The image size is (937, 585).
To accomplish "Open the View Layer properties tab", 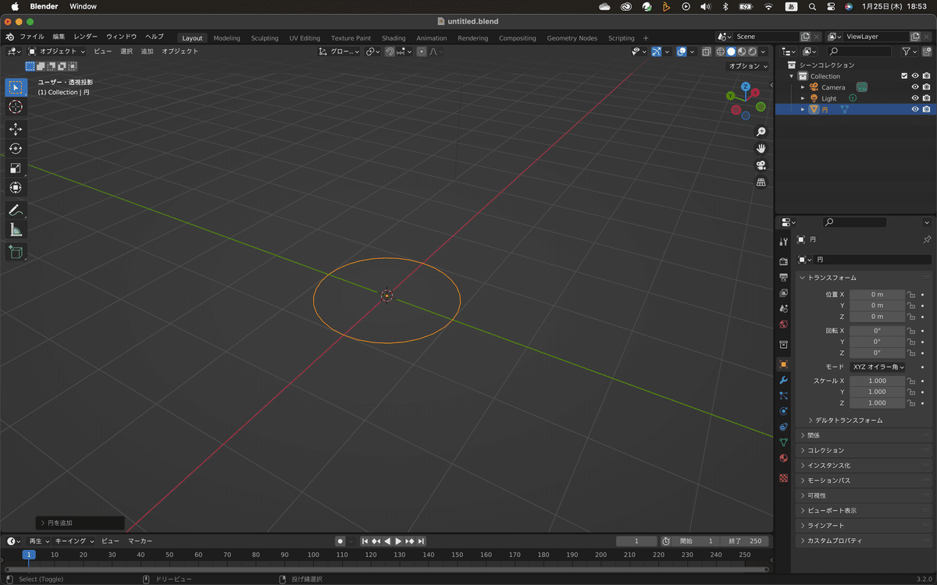I will (x=784, y=292).
